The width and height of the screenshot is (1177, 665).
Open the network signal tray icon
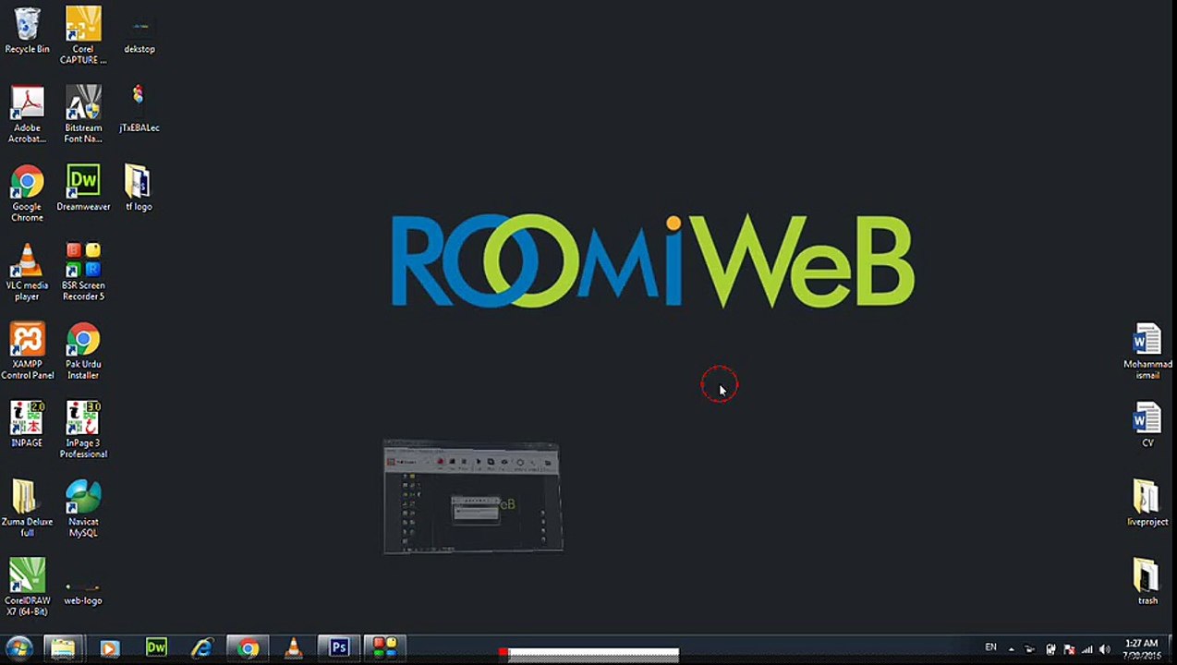pyautogui.click(x=1087, y=648)
